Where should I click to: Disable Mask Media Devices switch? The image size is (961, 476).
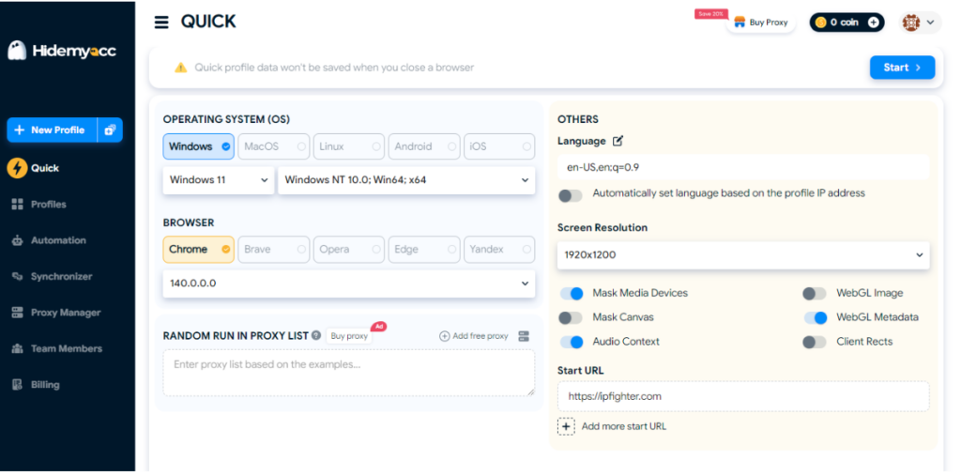571,294
